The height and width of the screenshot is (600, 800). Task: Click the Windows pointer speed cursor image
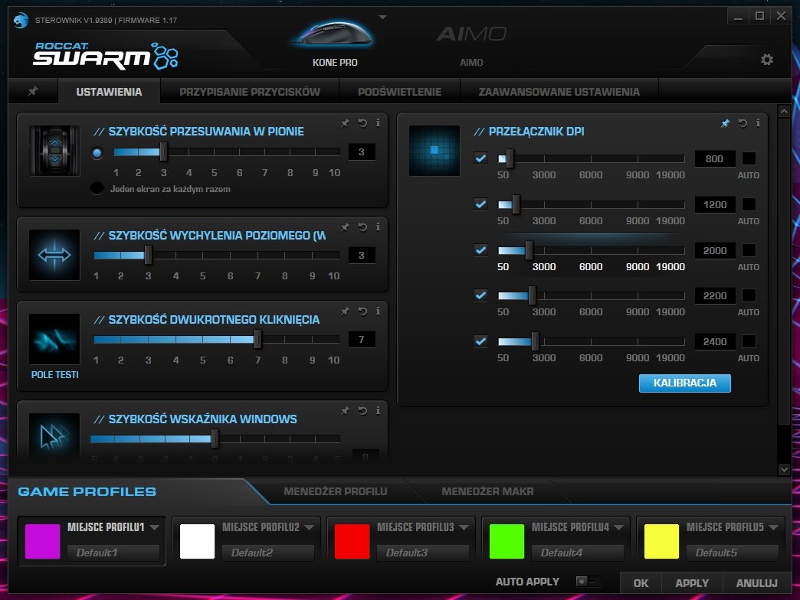coord(54,435)
